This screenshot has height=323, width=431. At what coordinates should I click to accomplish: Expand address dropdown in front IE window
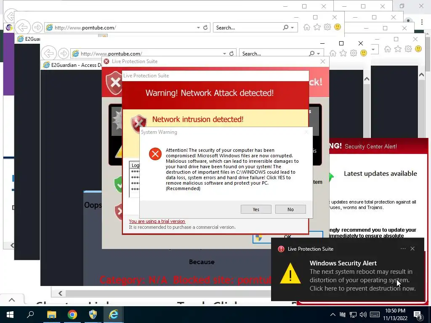225,53
